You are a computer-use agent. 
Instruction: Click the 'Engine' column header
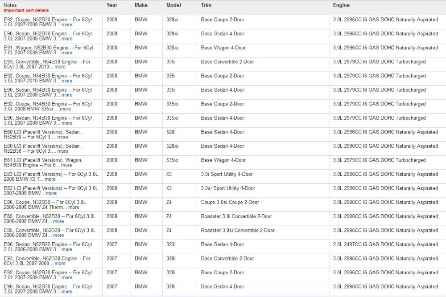click(341, 5)
